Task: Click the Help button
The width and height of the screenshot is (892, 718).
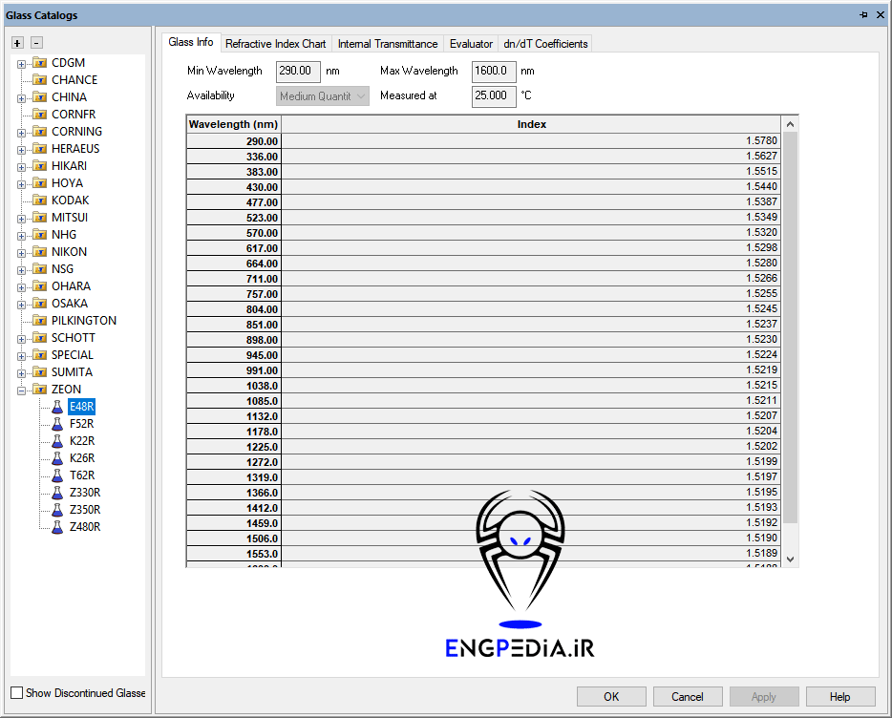Action: point(839,696)
